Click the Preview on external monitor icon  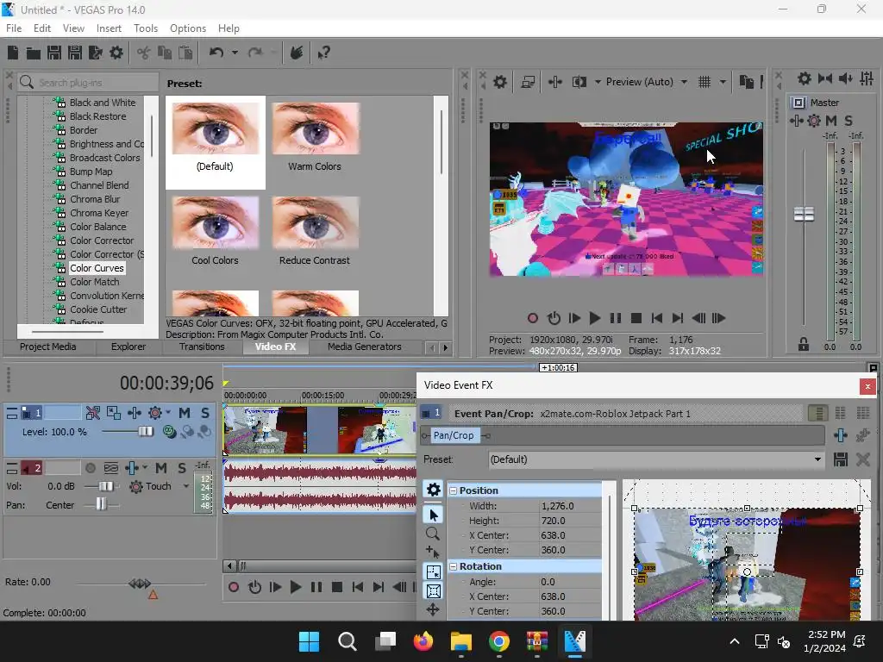[528, 82]
